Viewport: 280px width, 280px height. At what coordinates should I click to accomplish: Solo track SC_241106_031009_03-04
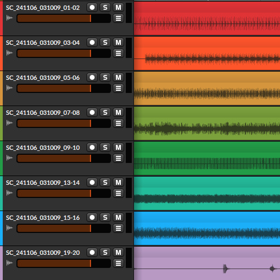[x=105, y=43]
